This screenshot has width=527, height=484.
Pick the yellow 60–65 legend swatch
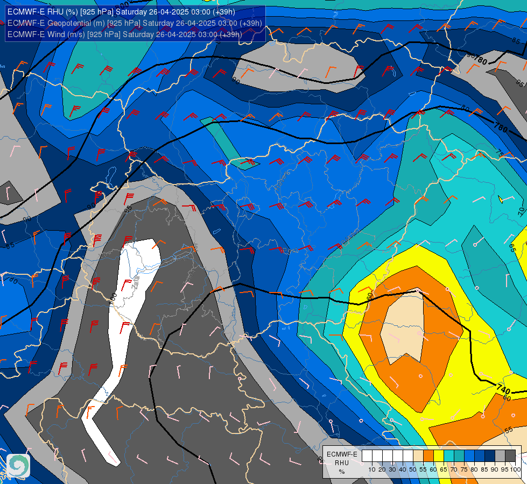coord(439,456)
